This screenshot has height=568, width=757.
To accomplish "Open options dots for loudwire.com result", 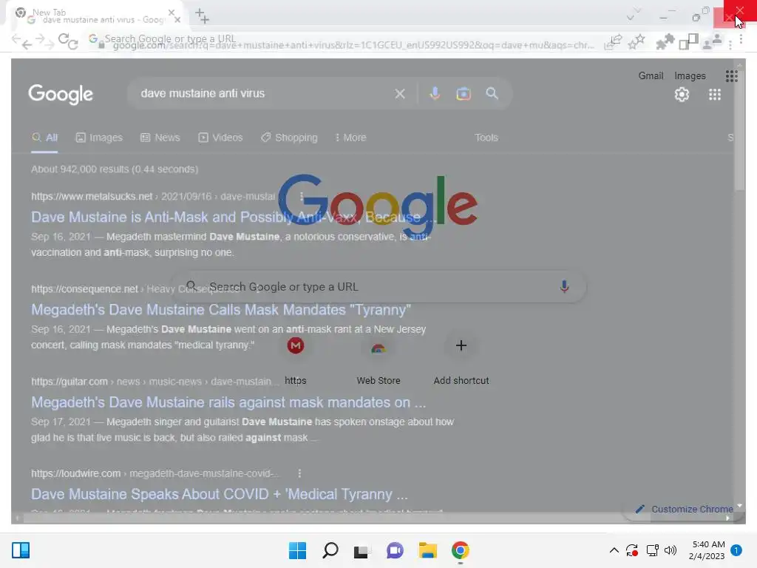I will pos(299,473).
